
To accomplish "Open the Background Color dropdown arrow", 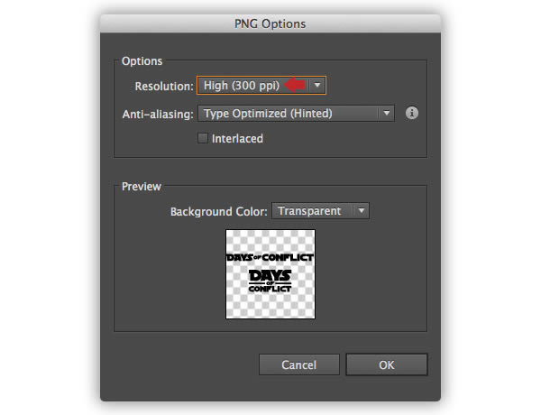I will pyautogui.click(x=362, y=210).
